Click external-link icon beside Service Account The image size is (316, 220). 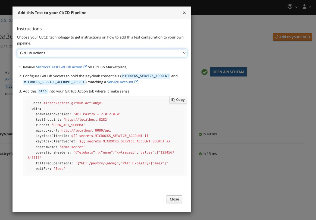point(136,82)
